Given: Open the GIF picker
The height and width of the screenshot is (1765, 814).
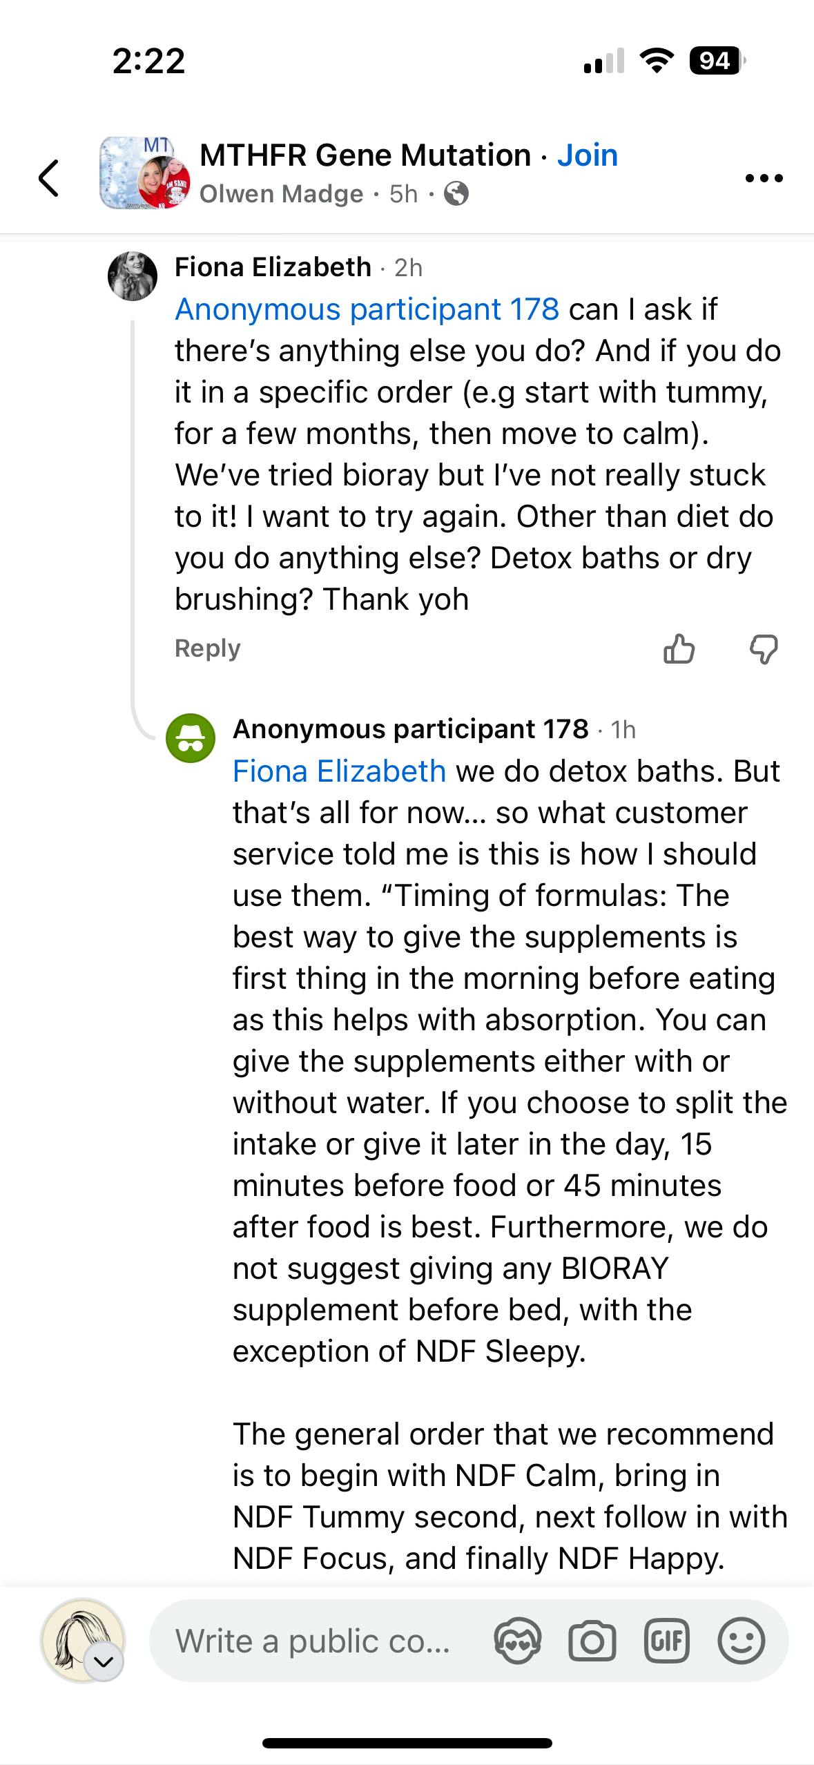Looking at the screenshot, I should point(666,1641).
